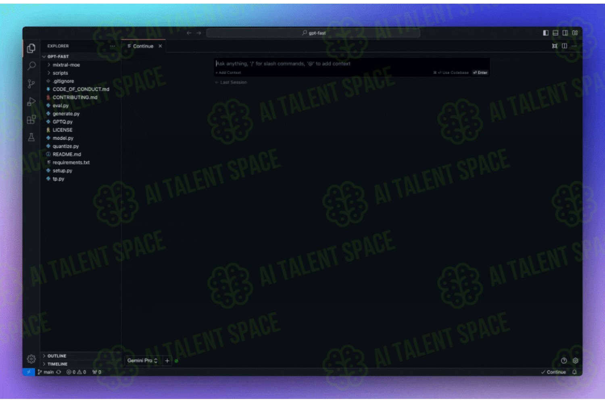605x403 pixels.
Task: Toggle the secondary side bar
Action: tap(565, 33)
